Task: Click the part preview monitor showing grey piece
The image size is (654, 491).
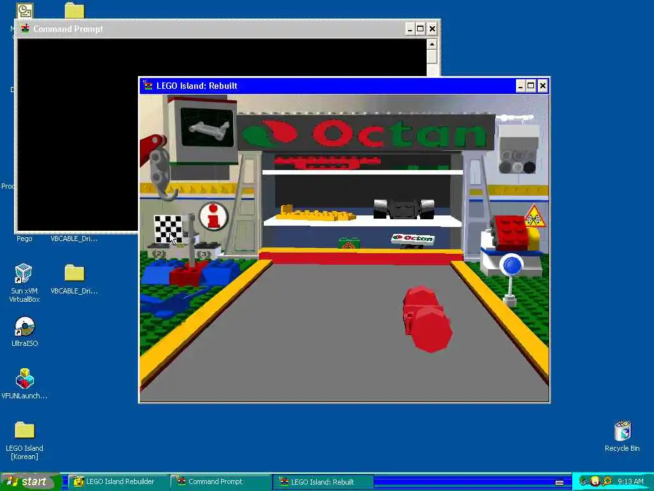Action: [208, 127]
